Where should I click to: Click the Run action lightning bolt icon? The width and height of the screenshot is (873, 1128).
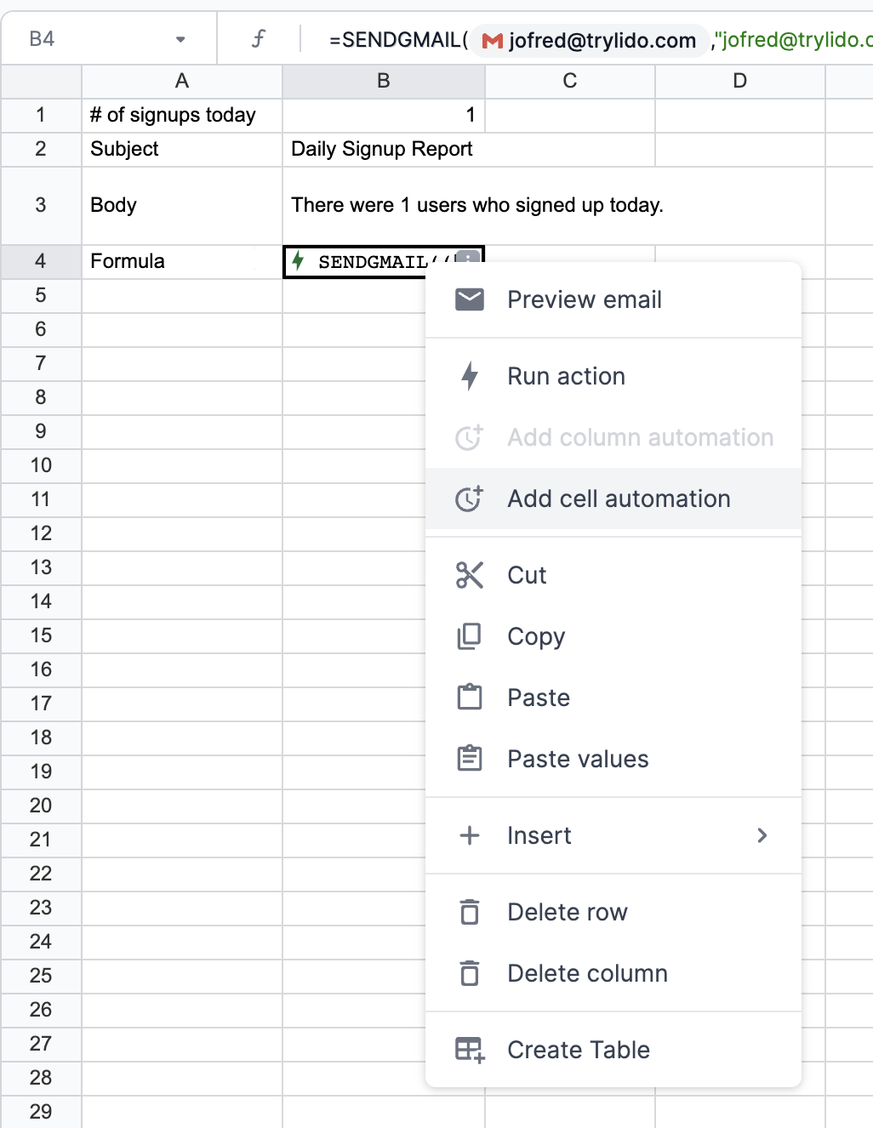[470, 376]
